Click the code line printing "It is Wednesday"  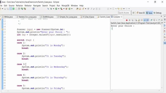point(45,67)
